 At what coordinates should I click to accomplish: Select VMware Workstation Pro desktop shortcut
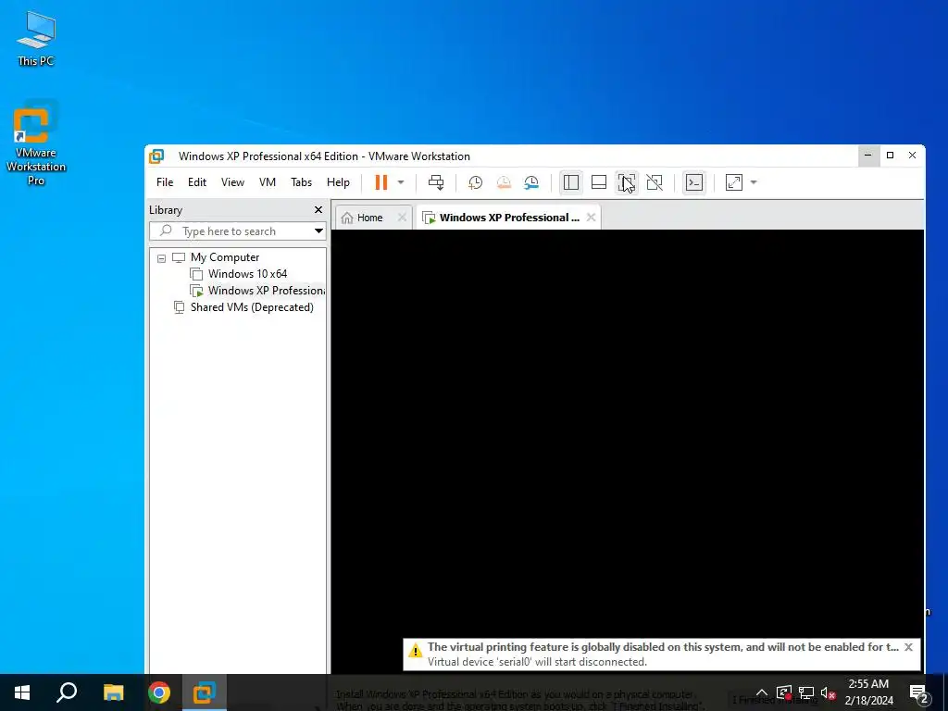click(x=36, y=143)
